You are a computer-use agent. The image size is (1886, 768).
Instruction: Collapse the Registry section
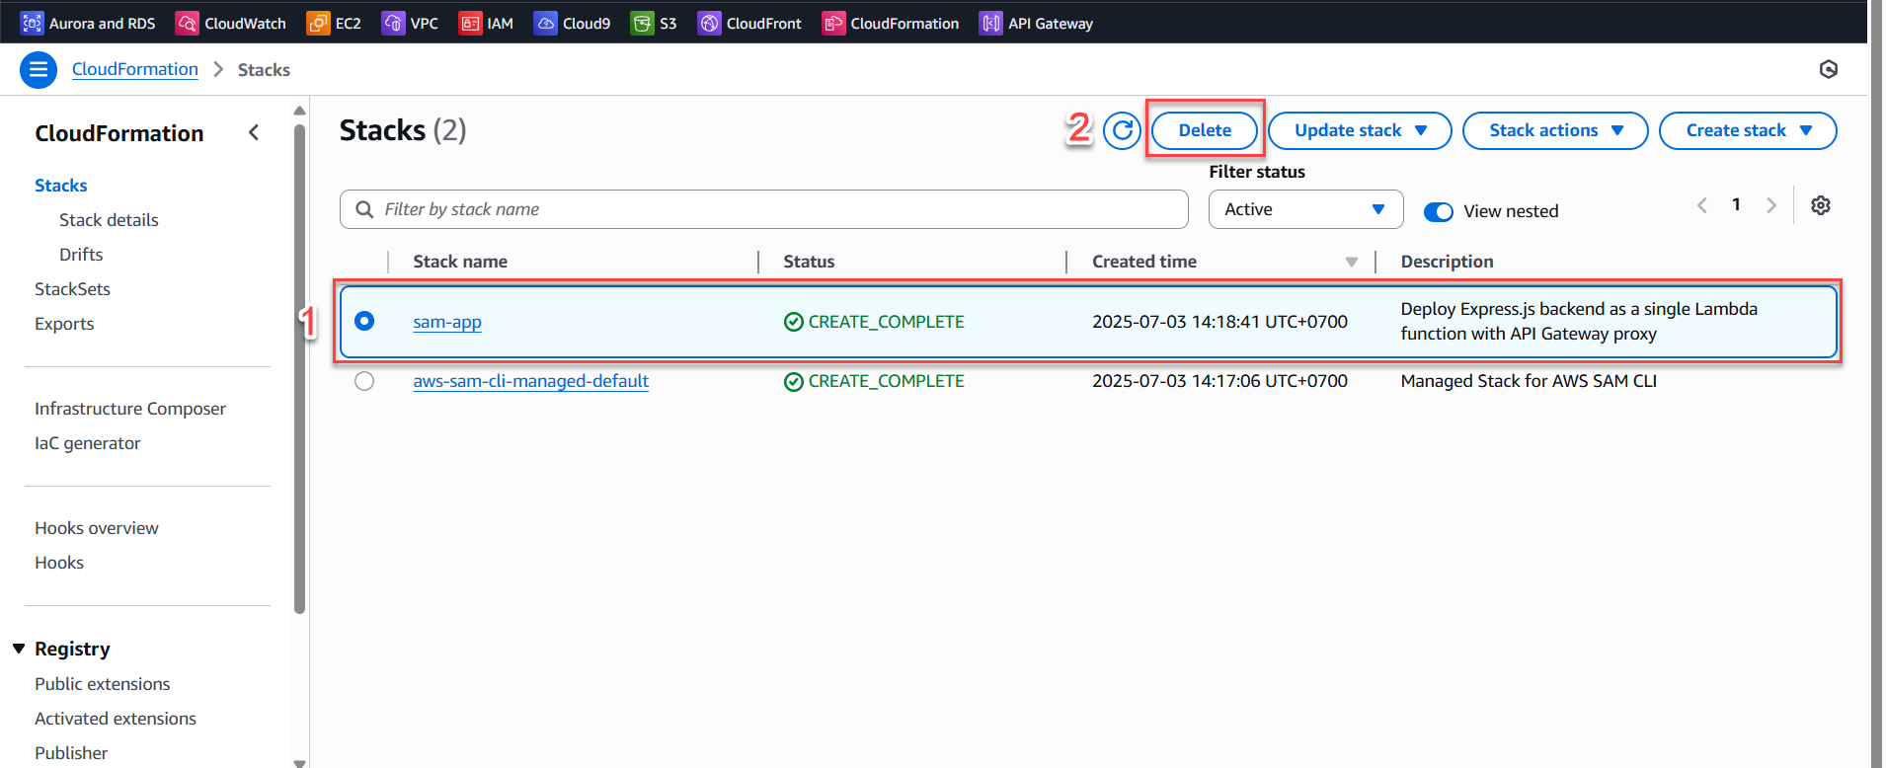tap(19, 649)
